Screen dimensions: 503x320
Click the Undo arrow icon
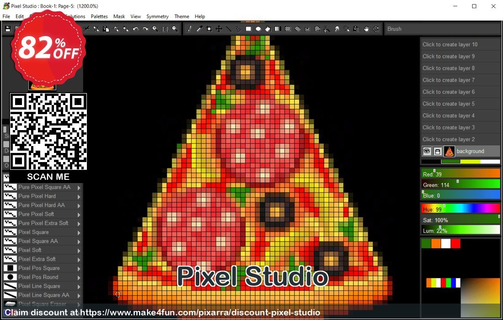click(135, 29)
